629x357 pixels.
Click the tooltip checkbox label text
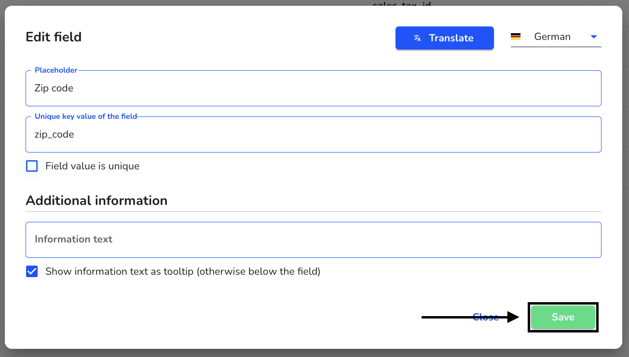click(x=183, y=271)
